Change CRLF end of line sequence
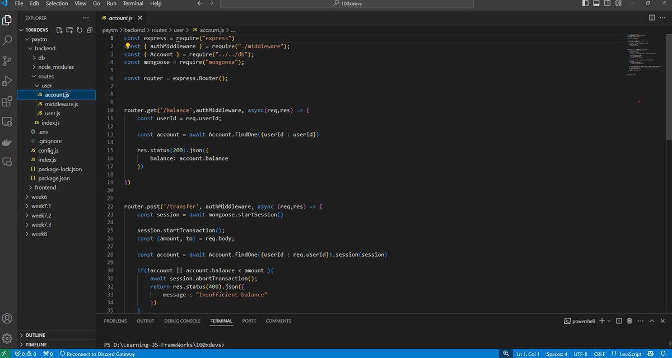This screenshot has height=358, width=672. [599, 354]
